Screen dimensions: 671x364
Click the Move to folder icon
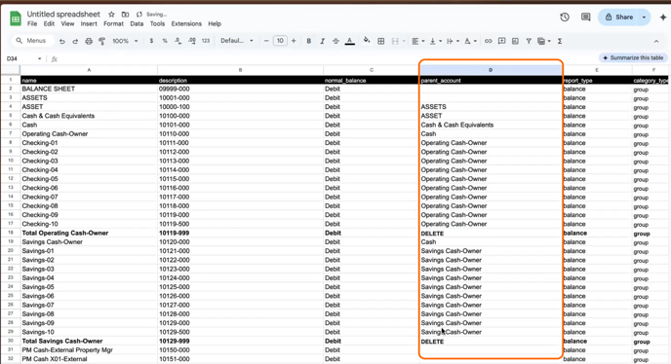(x=125, y=14)
